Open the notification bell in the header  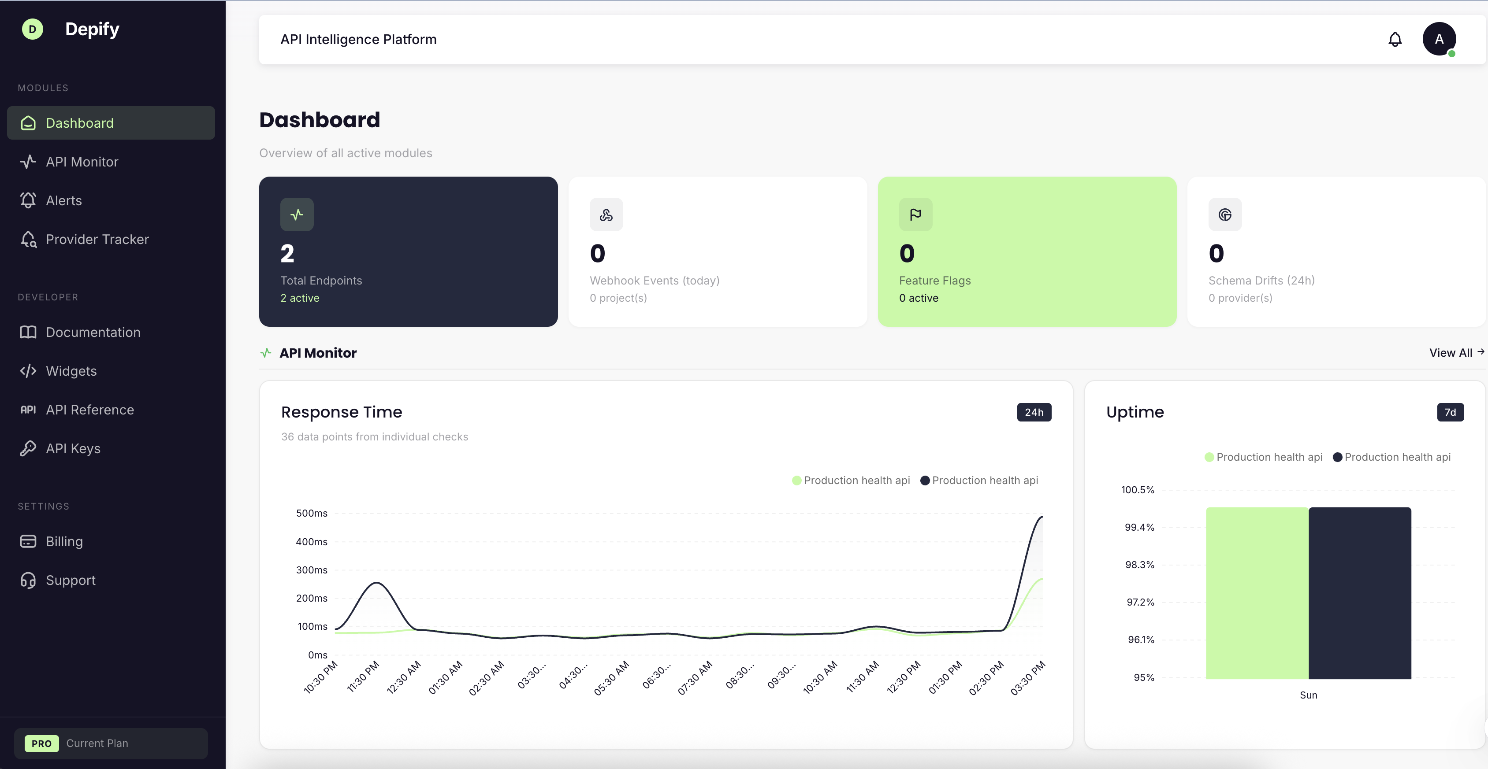[x=1395, y=39]
